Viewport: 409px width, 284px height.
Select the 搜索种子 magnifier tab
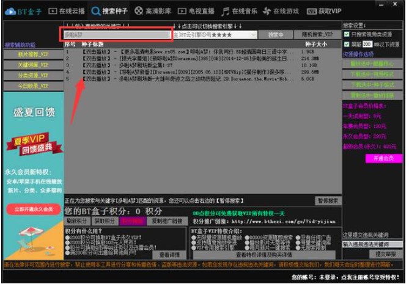[109, 11]
